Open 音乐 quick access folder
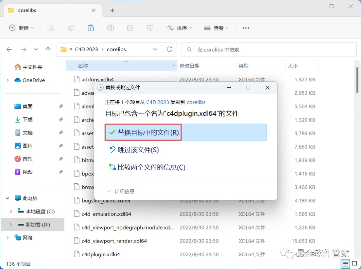Viewport: 361px width, 269px height. click(23, 159)
